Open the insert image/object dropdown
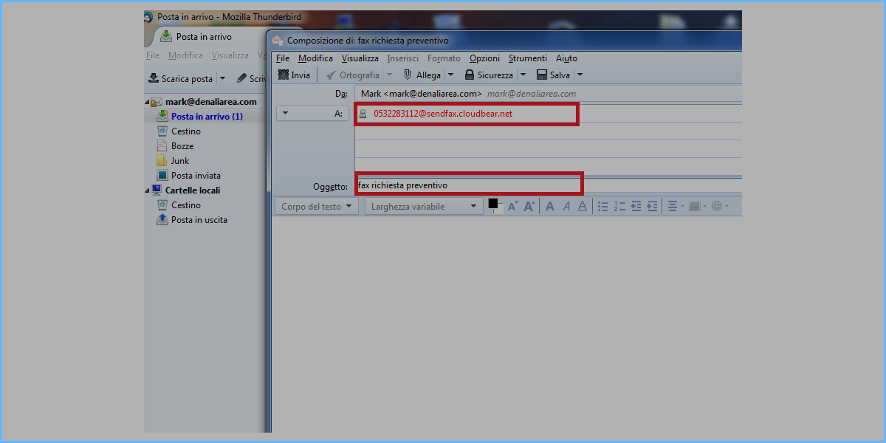The height and width of the screenshot is (443, 886). 697,207
